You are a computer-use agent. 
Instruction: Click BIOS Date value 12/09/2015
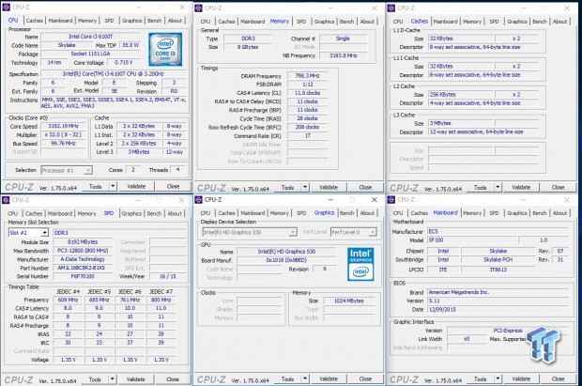click(498, 309)
